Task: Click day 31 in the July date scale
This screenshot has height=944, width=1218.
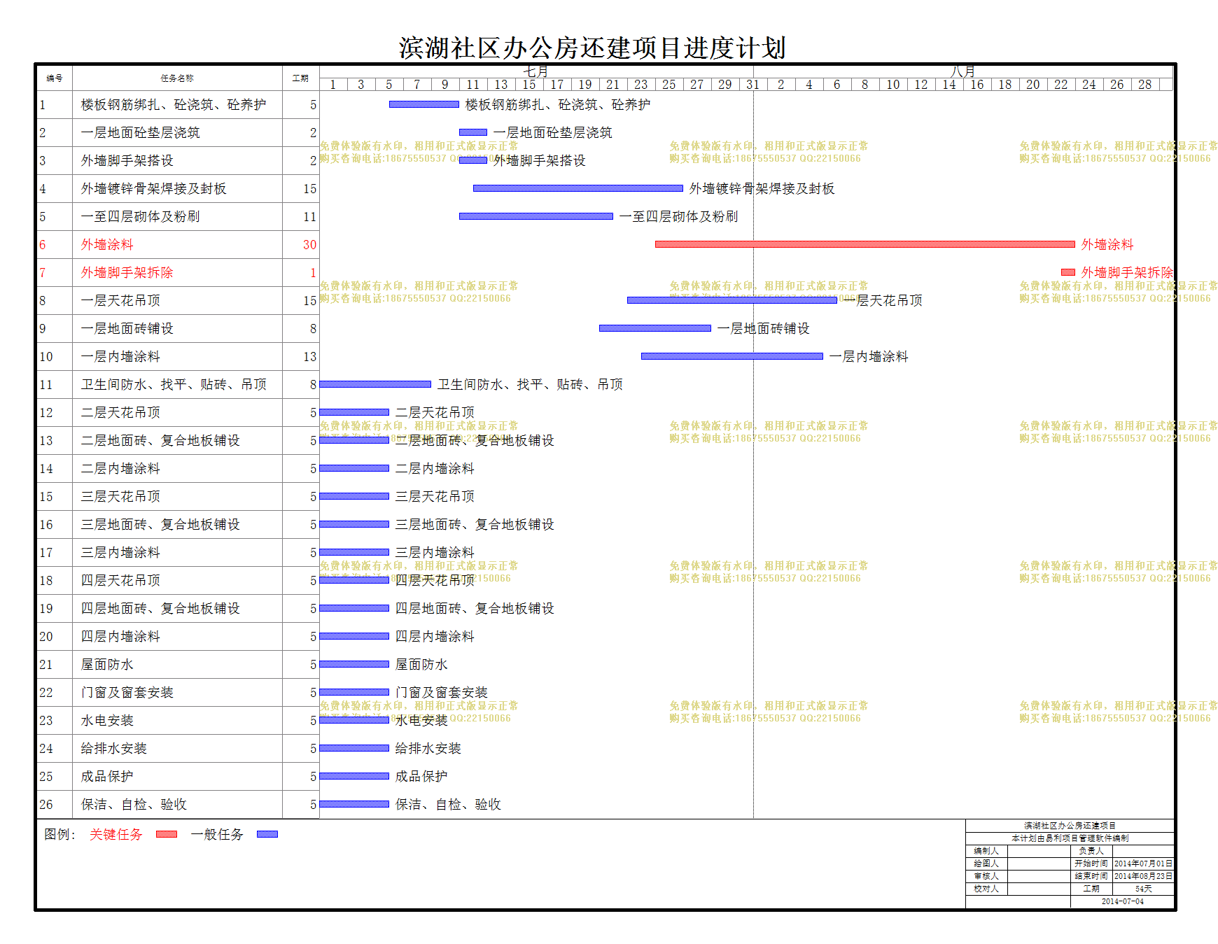Action: (753, 85)
